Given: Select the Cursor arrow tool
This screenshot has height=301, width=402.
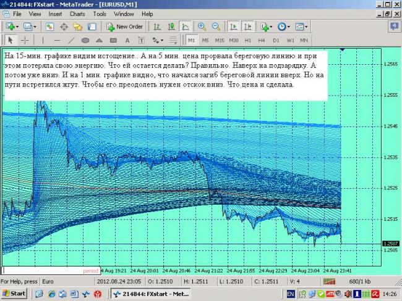Looking at the screenshot, I should click(x=11, y=41).
